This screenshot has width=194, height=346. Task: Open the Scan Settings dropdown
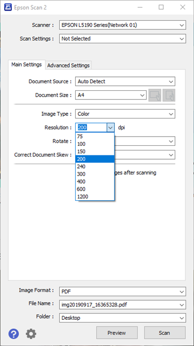tap(123, 38)
